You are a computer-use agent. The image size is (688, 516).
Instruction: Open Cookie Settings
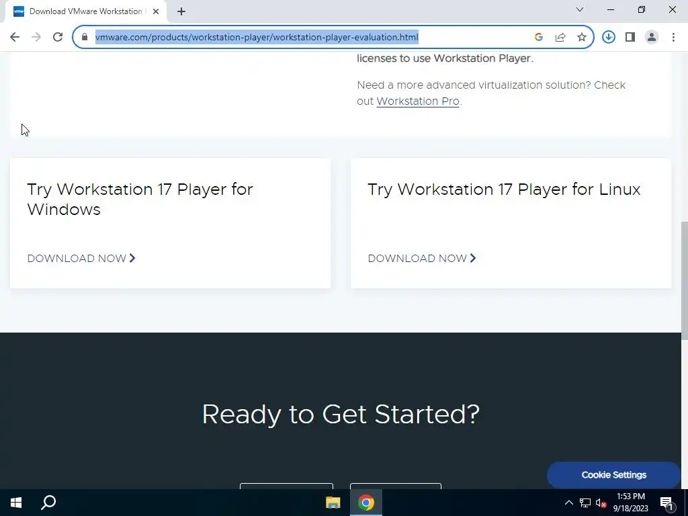(613, 475)
